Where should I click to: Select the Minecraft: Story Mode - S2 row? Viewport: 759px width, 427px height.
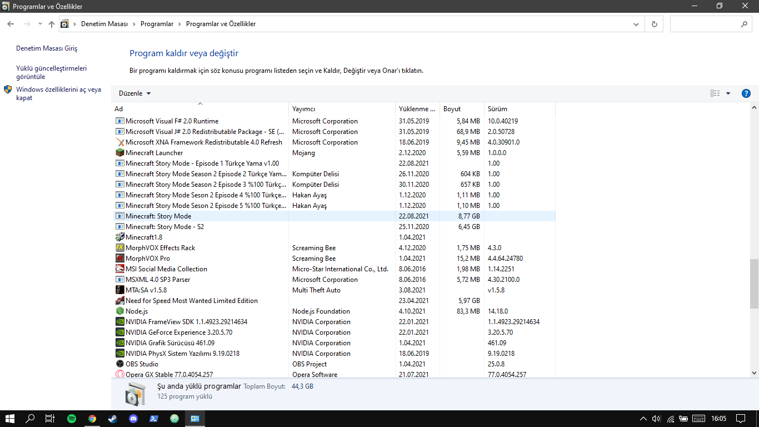pos(334,227)
